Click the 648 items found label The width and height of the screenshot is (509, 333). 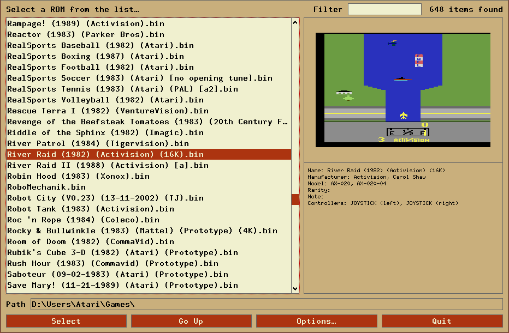[466, 9]
